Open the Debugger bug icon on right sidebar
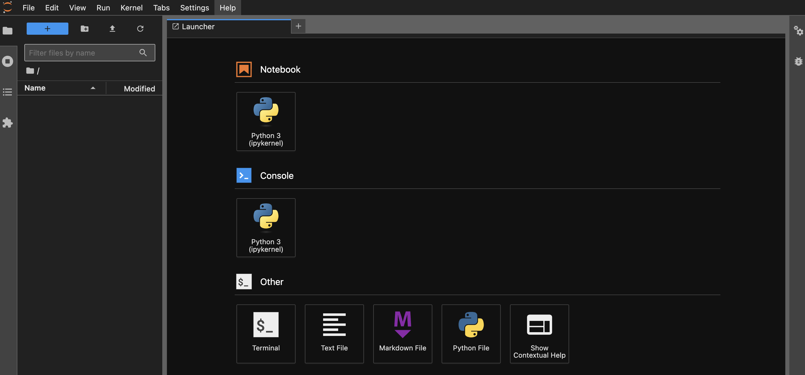805x375 pixels. click(x=798, y=61)
